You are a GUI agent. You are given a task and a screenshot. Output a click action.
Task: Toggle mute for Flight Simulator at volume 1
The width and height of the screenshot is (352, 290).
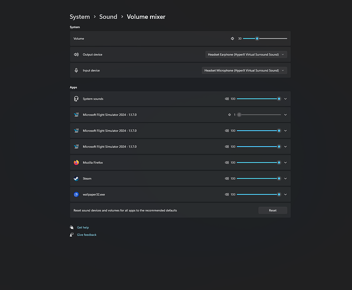(229, 115)
